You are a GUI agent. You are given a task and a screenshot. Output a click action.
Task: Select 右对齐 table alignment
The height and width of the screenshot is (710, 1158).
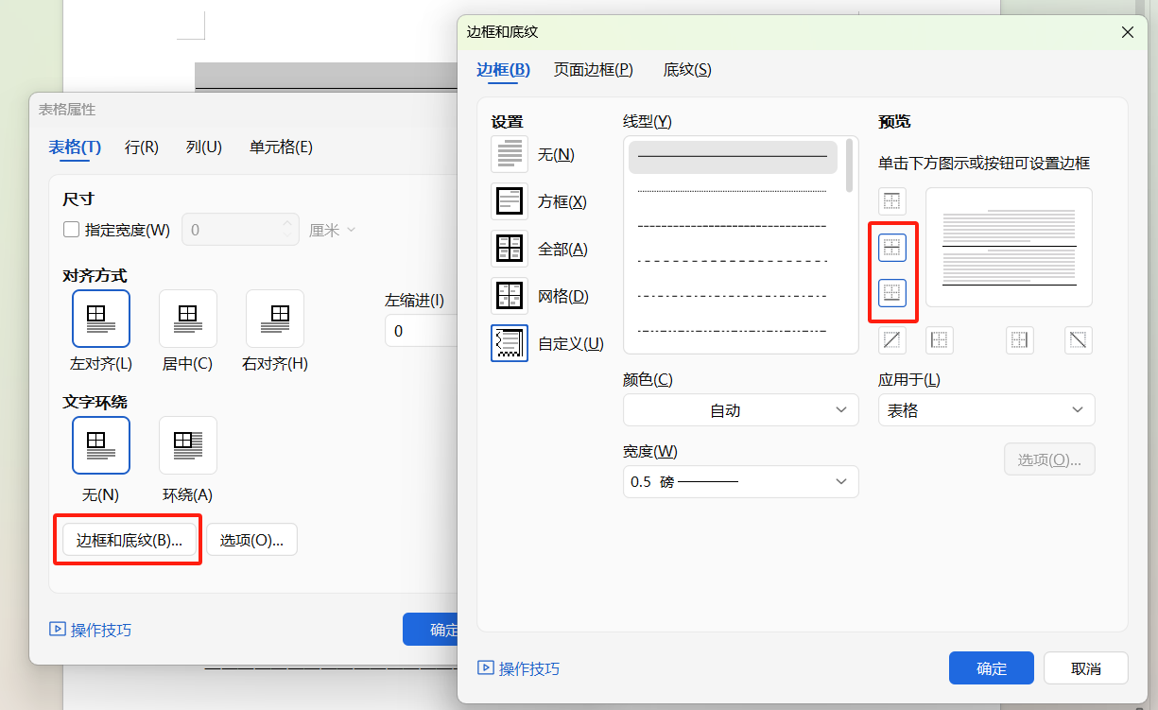coord(274,319)
